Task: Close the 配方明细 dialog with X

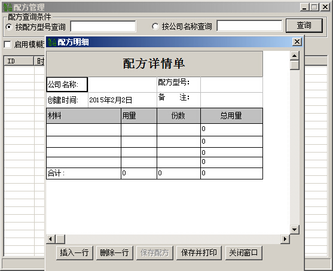Action: point(297,42)
